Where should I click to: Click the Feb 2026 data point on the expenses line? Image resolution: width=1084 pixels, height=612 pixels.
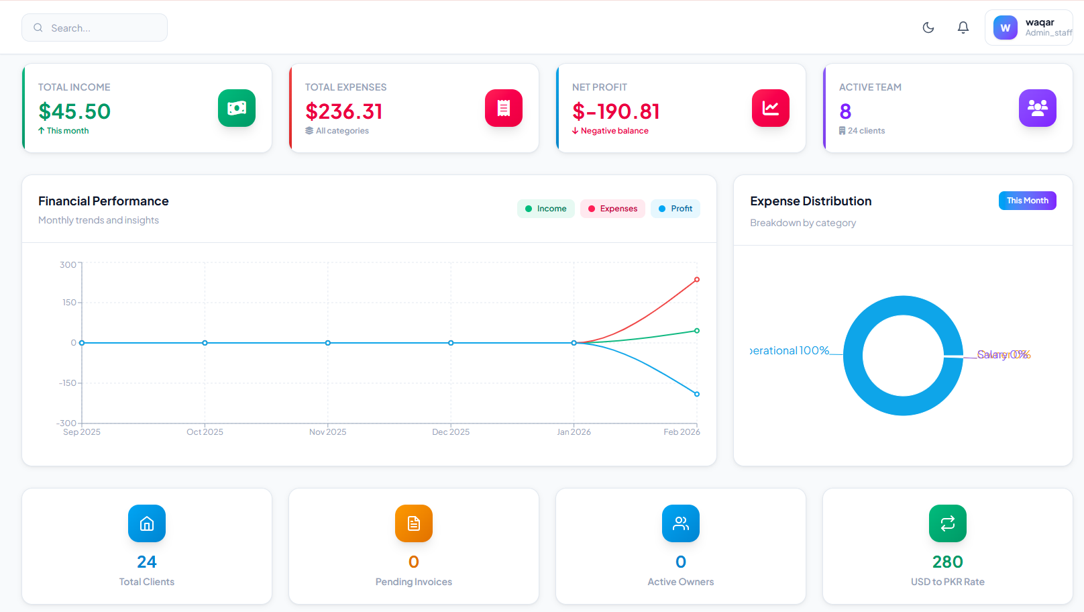point(696,279)
